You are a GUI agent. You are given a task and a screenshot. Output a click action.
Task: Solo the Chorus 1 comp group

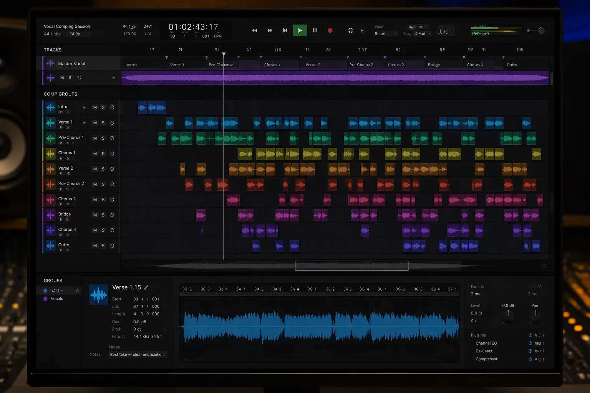(x=103, y=154)
